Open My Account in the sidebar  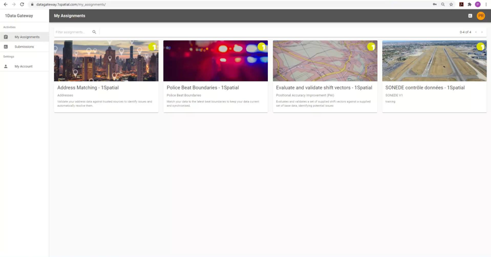[x=24, y=66]
